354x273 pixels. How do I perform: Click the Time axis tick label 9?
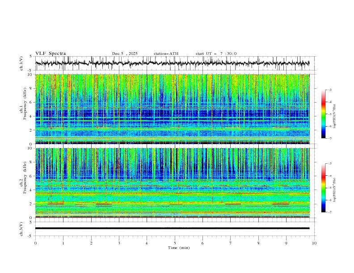tap(286, 243)
